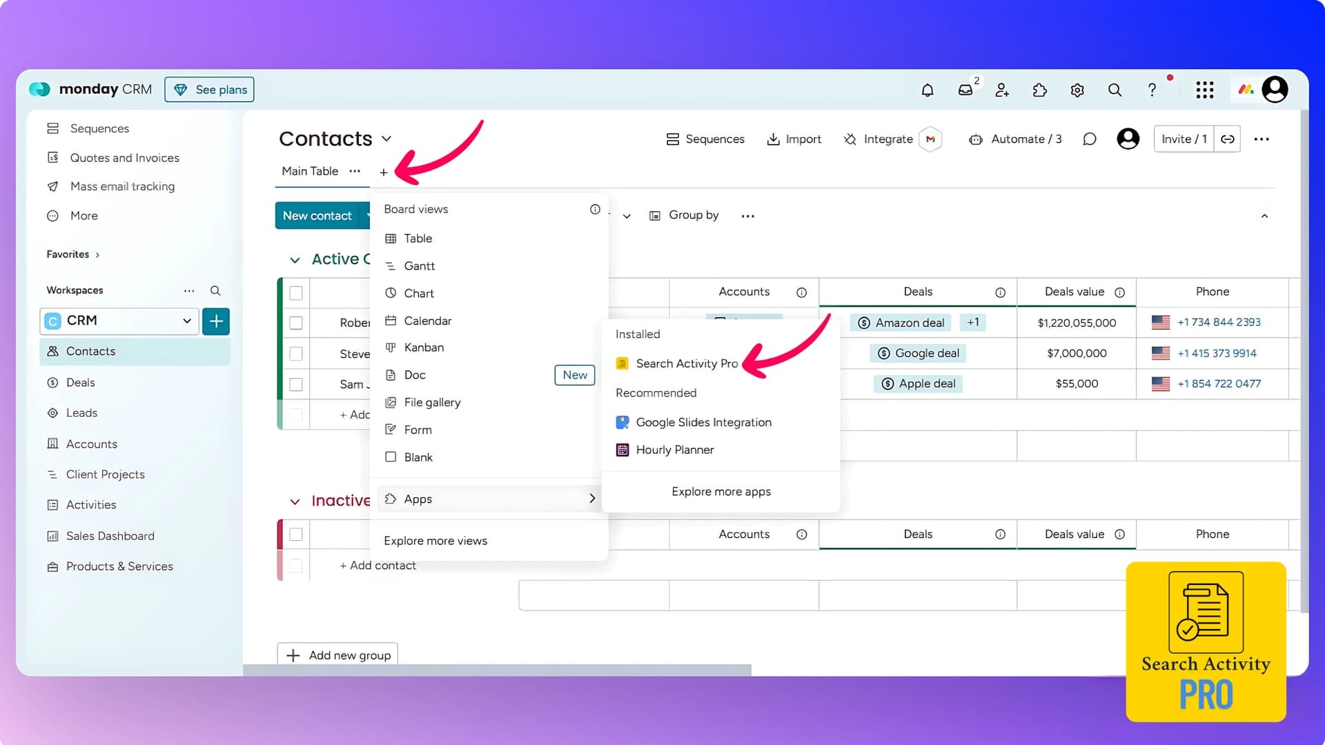Open the CRM workspace selector dropdown
This screenshot has width=1325, height=745.
[x=119, y=321]
